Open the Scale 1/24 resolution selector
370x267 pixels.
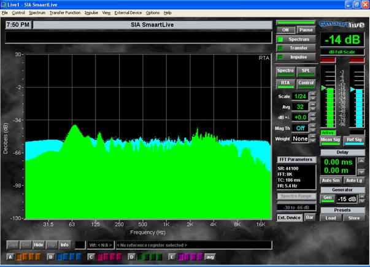300,96
